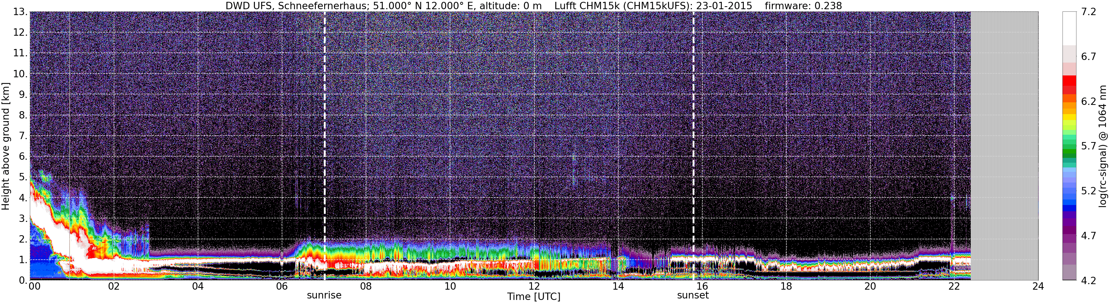Click the time axis tick label 18
The image size is (1110, 304).
click(x=786, y=286)
